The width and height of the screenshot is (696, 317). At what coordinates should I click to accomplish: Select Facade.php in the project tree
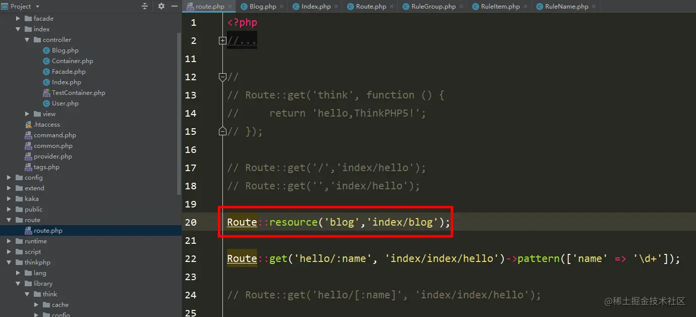[69, 71]
